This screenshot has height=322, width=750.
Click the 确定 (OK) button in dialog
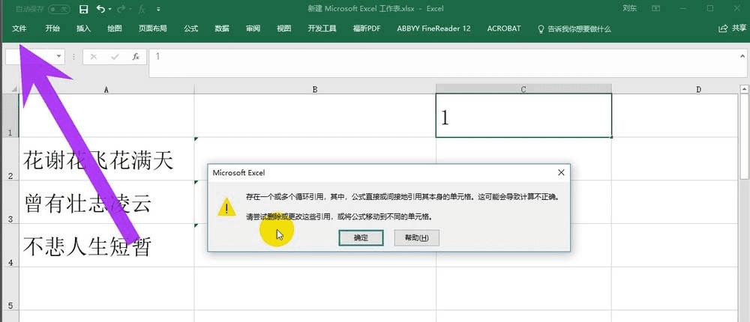[361, 237]
